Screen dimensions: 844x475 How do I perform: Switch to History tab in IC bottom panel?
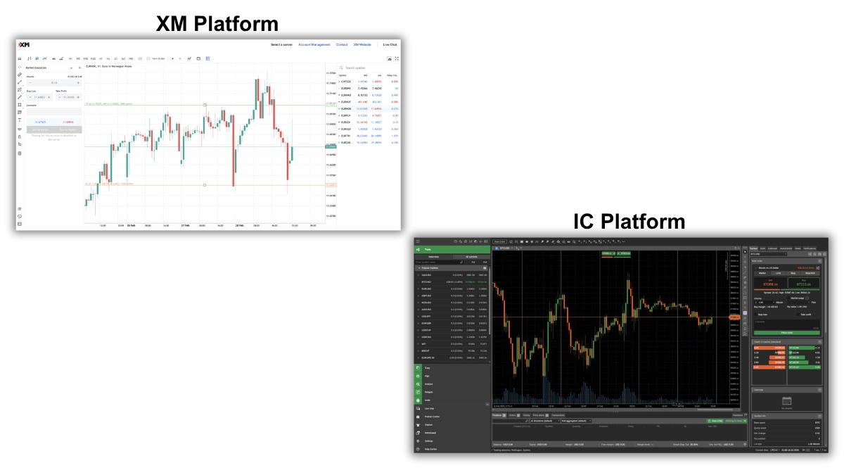526,415
